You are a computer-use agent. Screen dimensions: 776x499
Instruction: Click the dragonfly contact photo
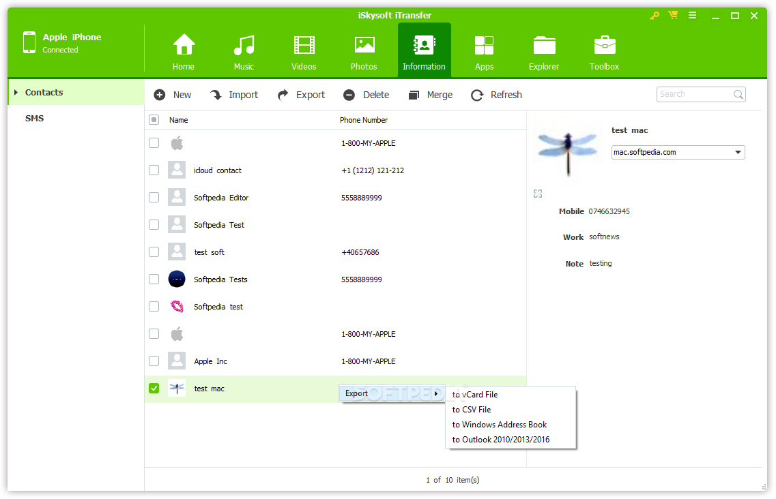point(568,153)
